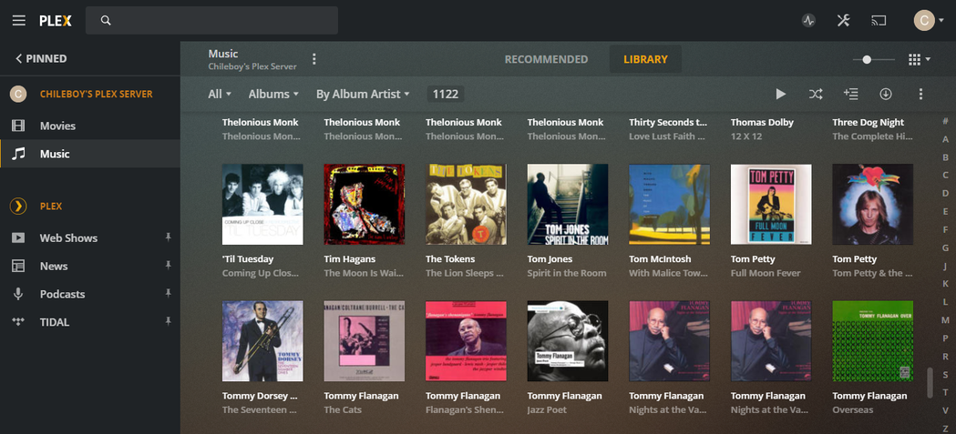Open the Activity monitor icon
Image resolution: width=956 pixels, height=434 pixels.
tap(808, 21)
